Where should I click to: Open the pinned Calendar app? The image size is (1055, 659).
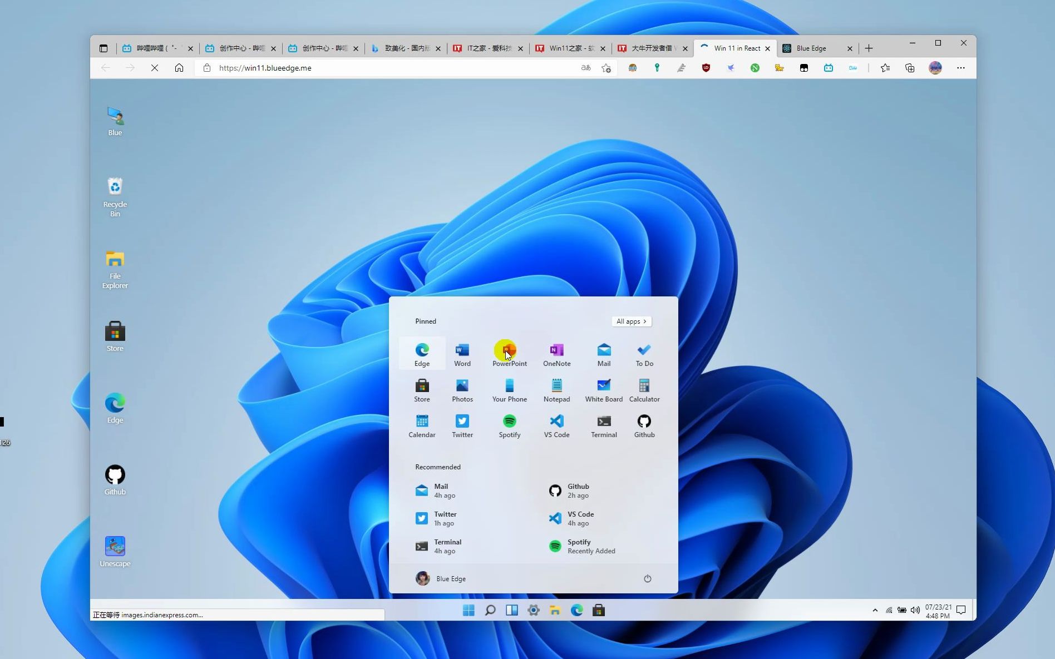(422, 425)
